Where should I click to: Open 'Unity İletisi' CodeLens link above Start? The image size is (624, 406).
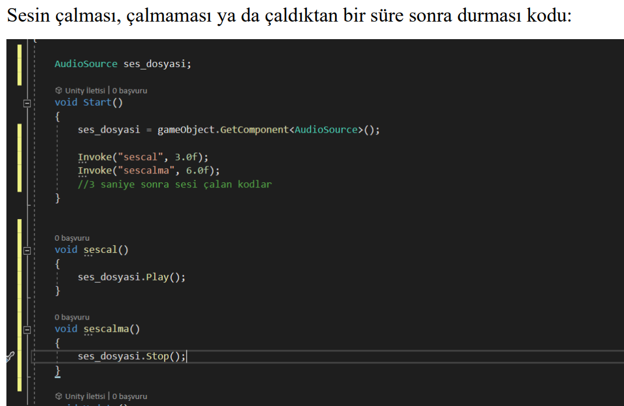point(84,91)
